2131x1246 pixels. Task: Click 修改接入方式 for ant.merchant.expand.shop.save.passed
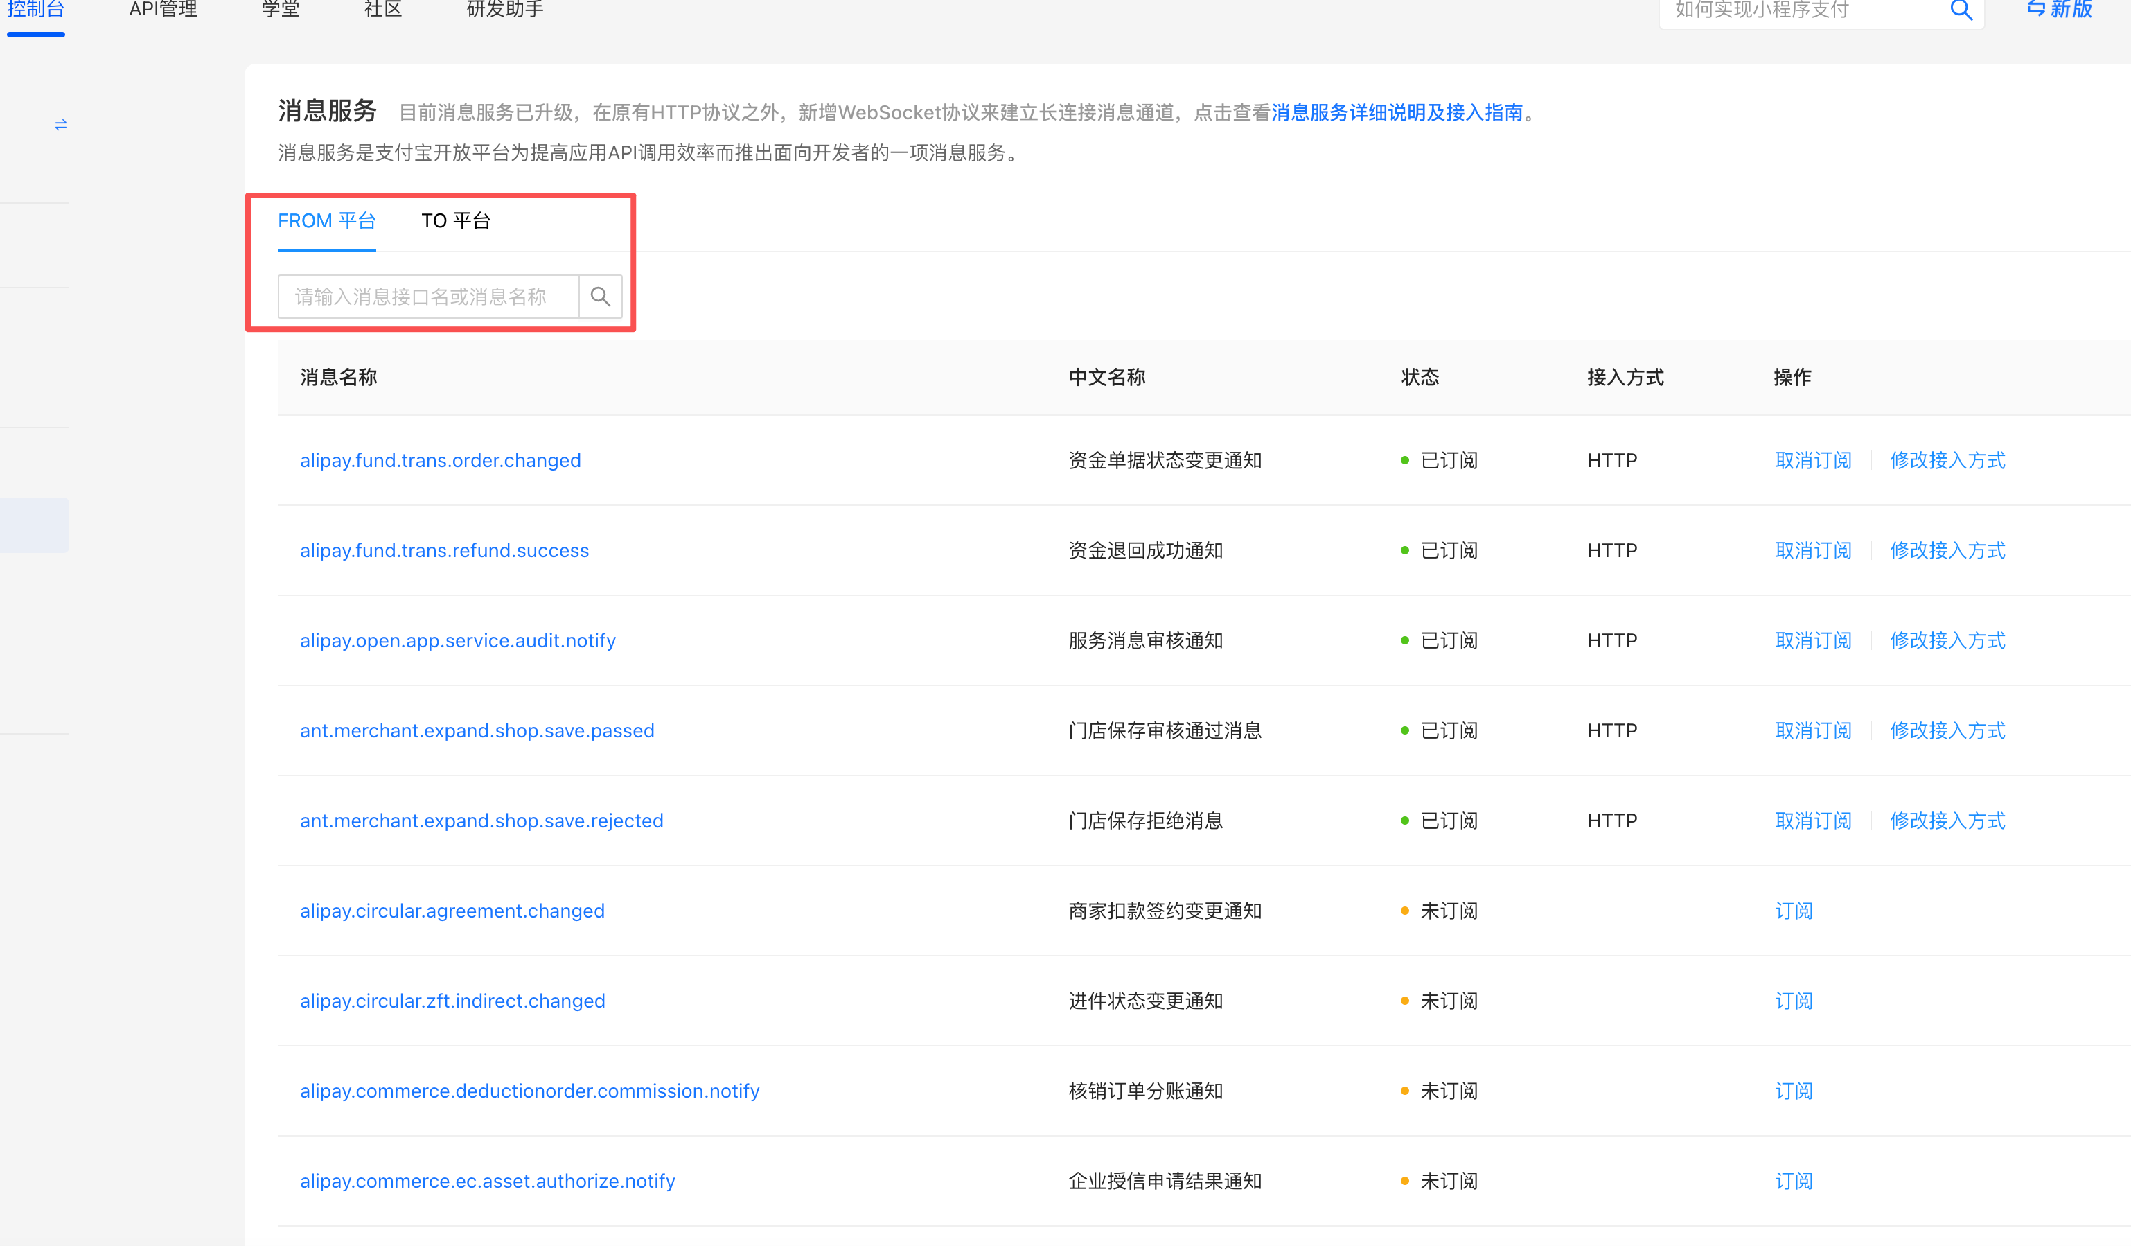[x=1947, y=731]
